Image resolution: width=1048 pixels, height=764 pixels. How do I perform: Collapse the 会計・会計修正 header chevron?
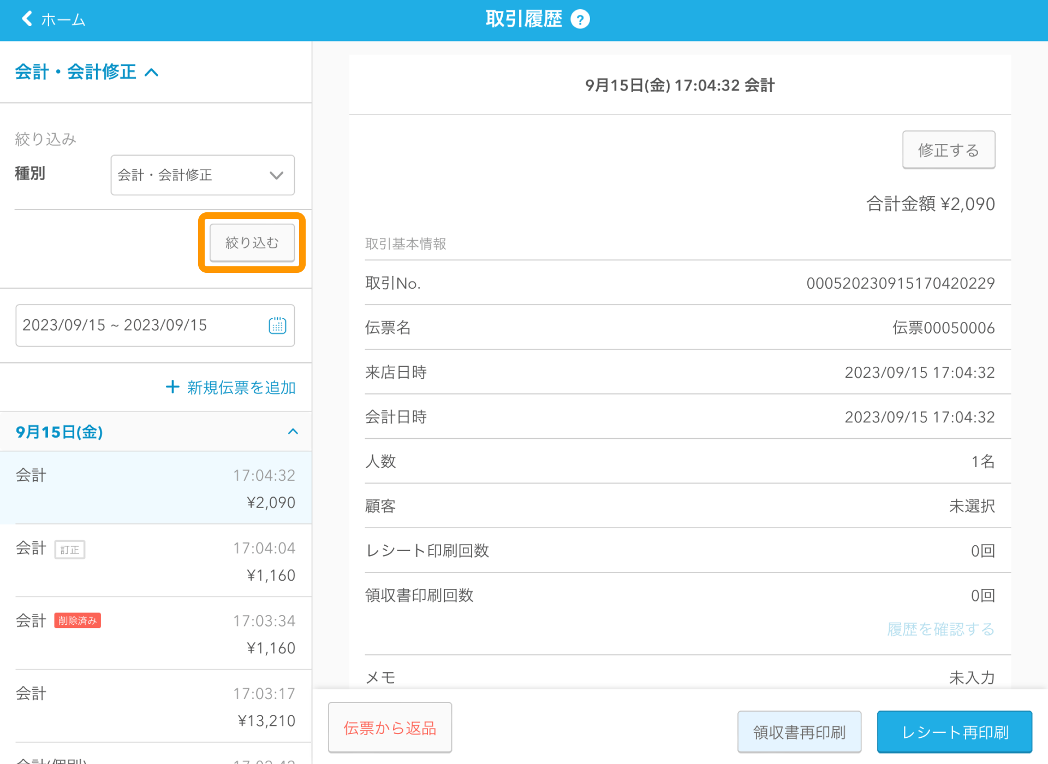point(152,72)
